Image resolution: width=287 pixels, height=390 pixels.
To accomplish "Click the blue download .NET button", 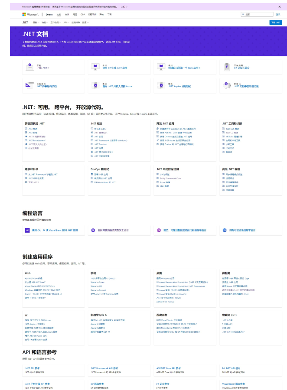I will [276, 23].
